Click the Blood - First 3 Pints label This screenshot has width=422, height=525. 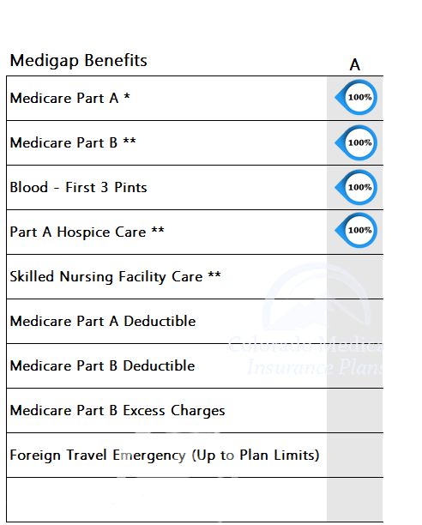click(x=78, y=187)
